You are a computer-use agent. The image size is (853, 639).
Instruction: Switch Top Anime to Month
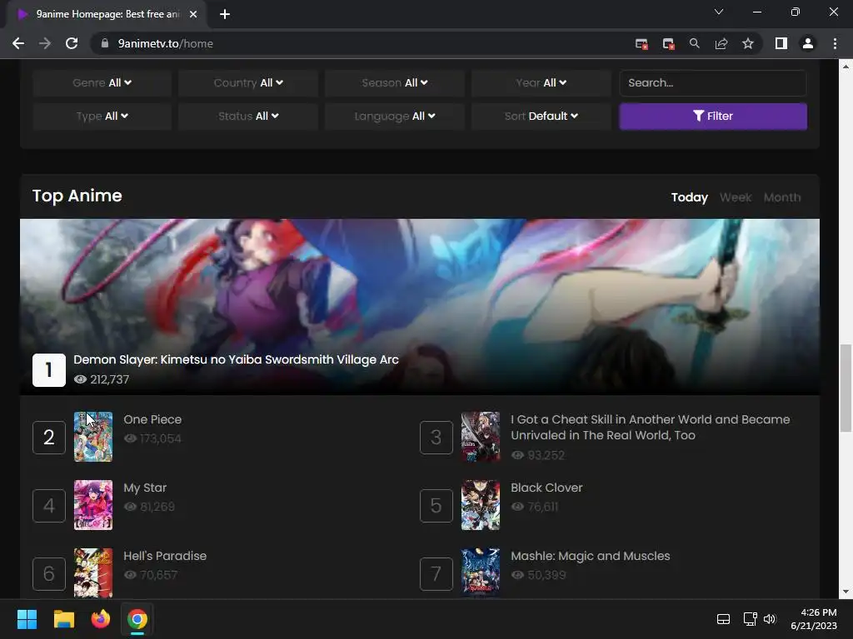pyautogui.click(x=782, y=197)
